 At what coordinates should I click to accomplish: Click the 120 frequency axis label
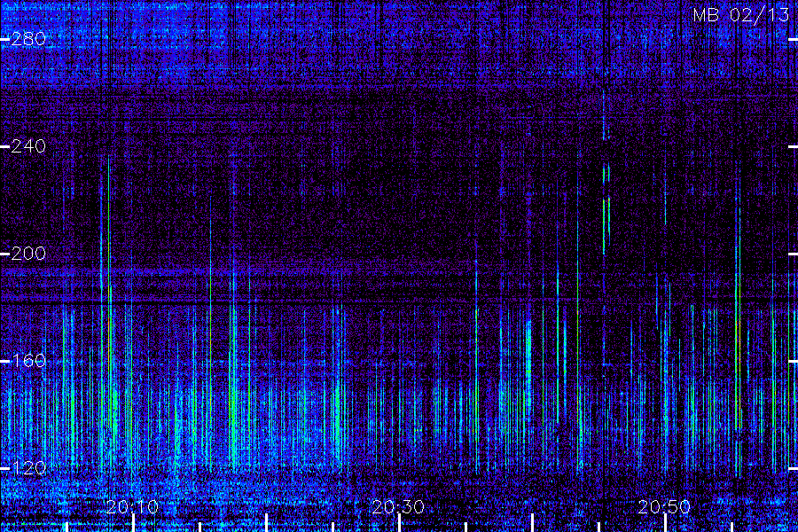coord(28,468)
